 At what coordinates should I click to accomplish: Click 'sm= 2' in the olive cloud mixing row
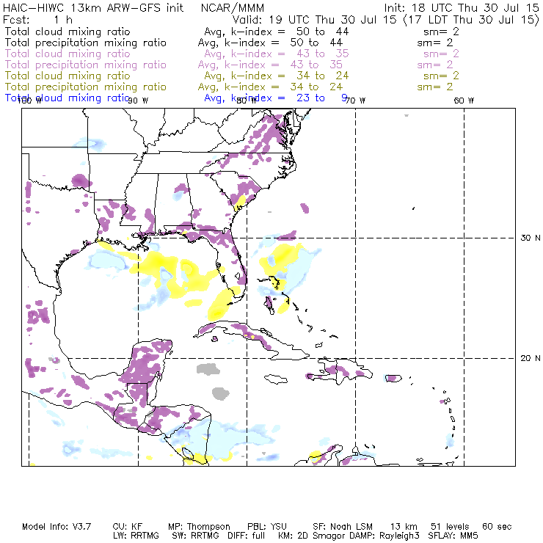coord(441,76)
